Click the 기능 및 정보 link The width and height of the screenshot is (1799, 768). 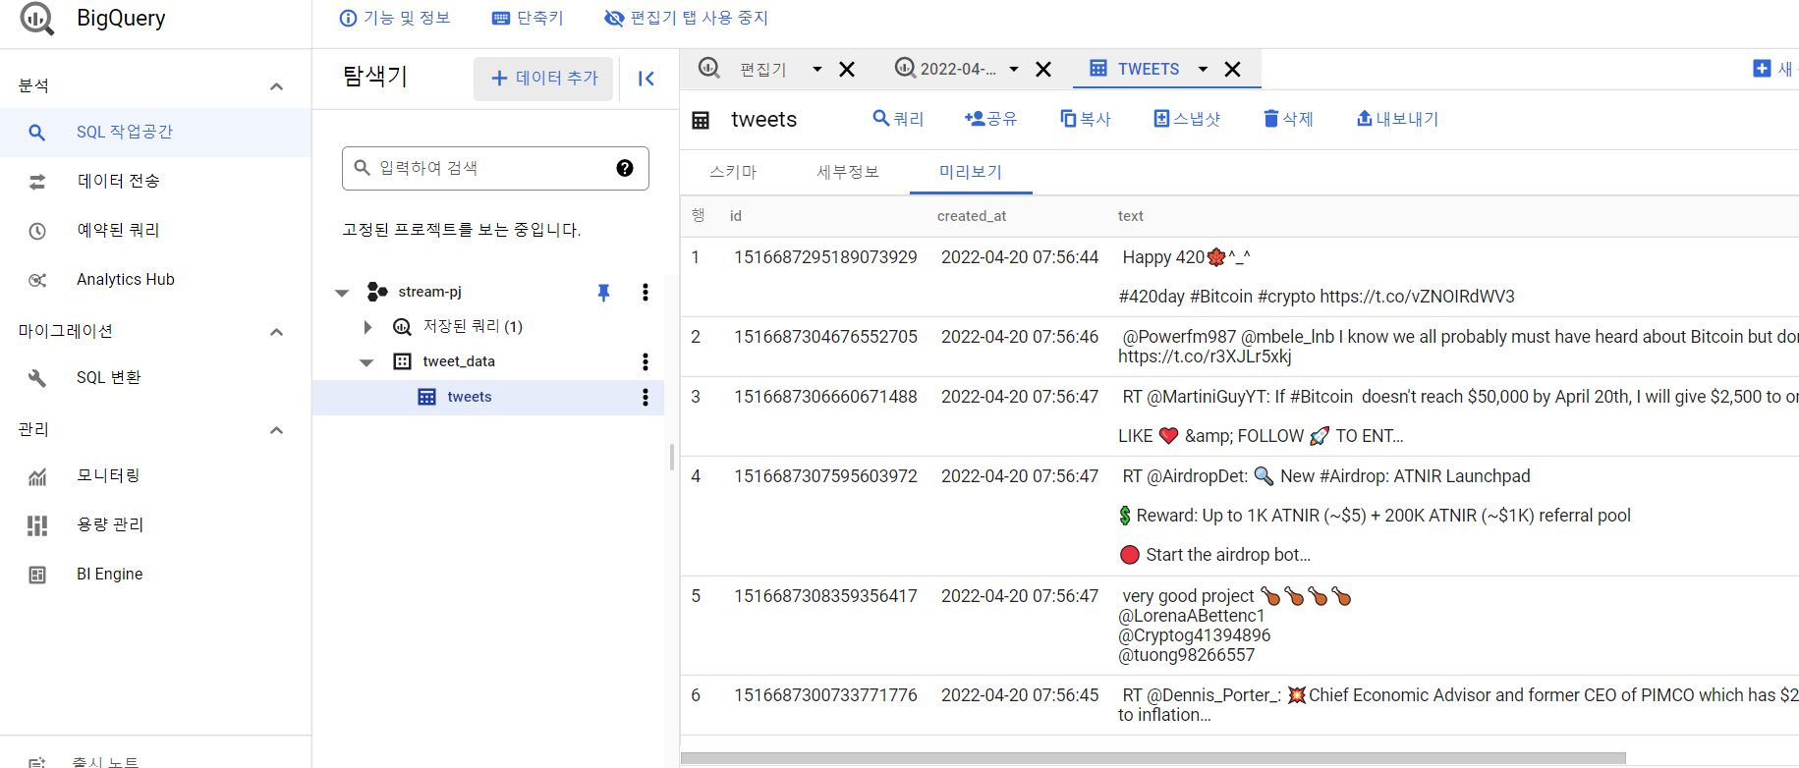395,18
